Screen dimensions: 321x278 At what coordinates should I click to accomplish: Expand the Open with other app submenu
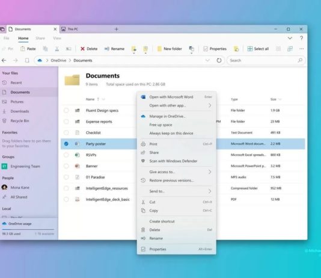[x=210, y=105]
